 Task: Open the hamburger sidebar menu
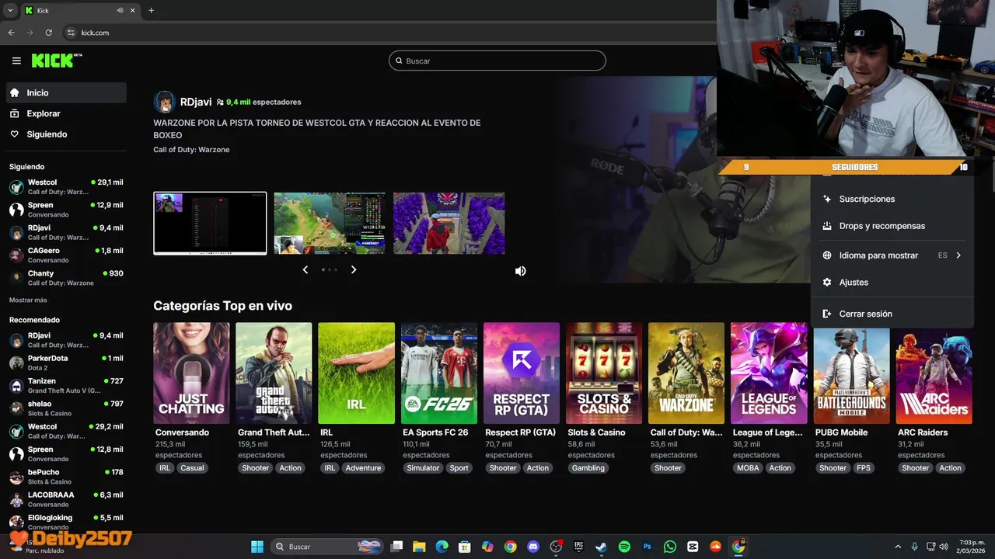coord(16,61)
